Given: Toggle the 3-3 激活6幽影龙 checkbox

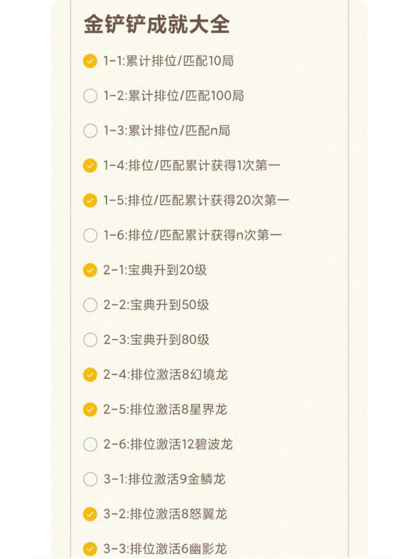Looking at the screenshot, I should click(90, 549).
